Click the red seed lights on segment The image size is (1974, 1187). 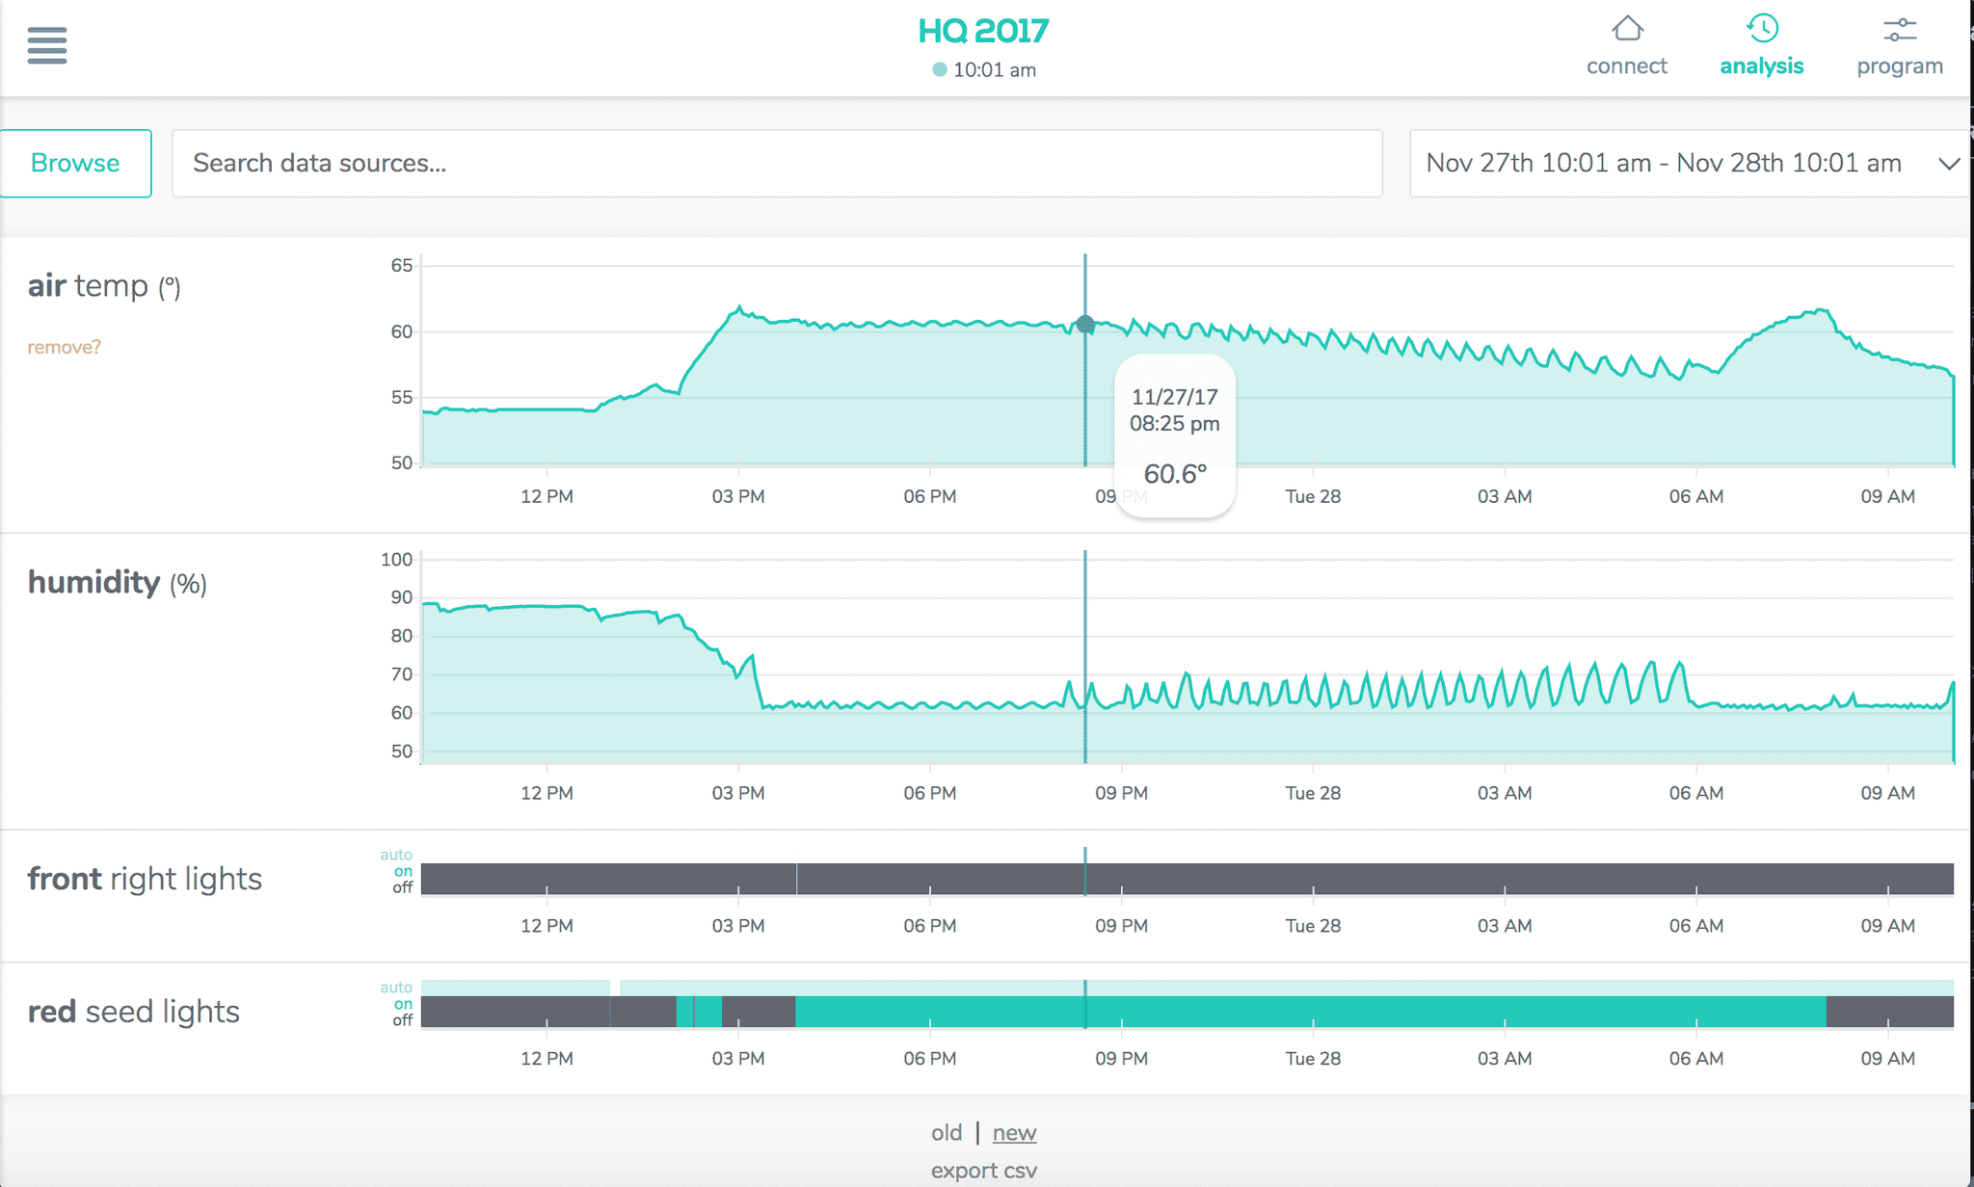pos(1349,1012)
